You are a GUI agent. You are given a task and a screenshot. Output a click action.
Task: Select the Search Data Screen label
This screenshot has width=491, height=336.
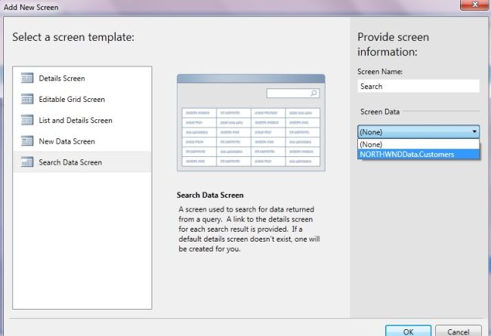point(70,162)
